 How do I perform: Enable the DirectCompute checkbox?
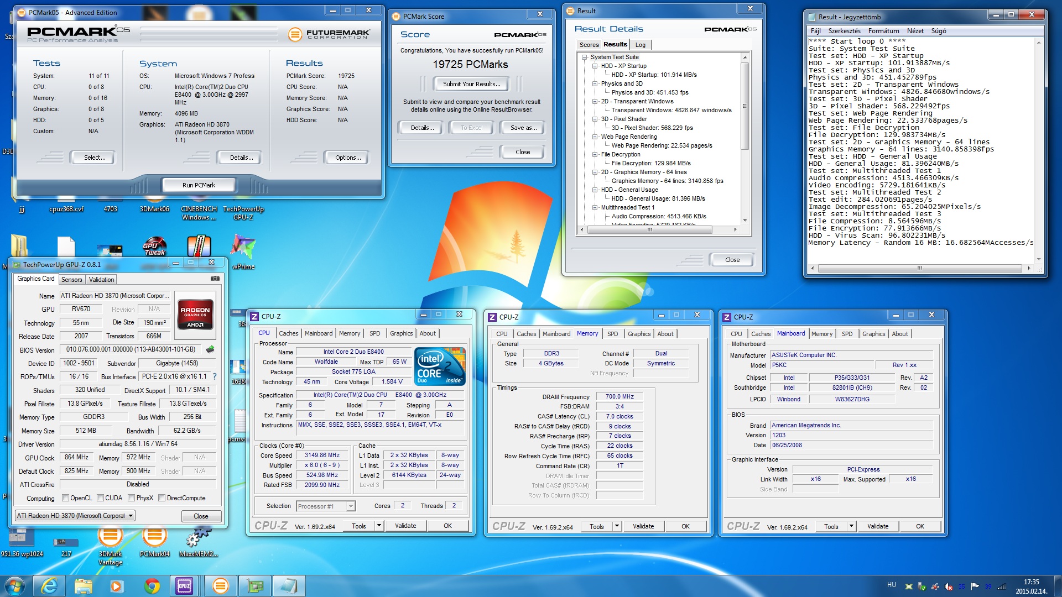(x=162, y=498)
